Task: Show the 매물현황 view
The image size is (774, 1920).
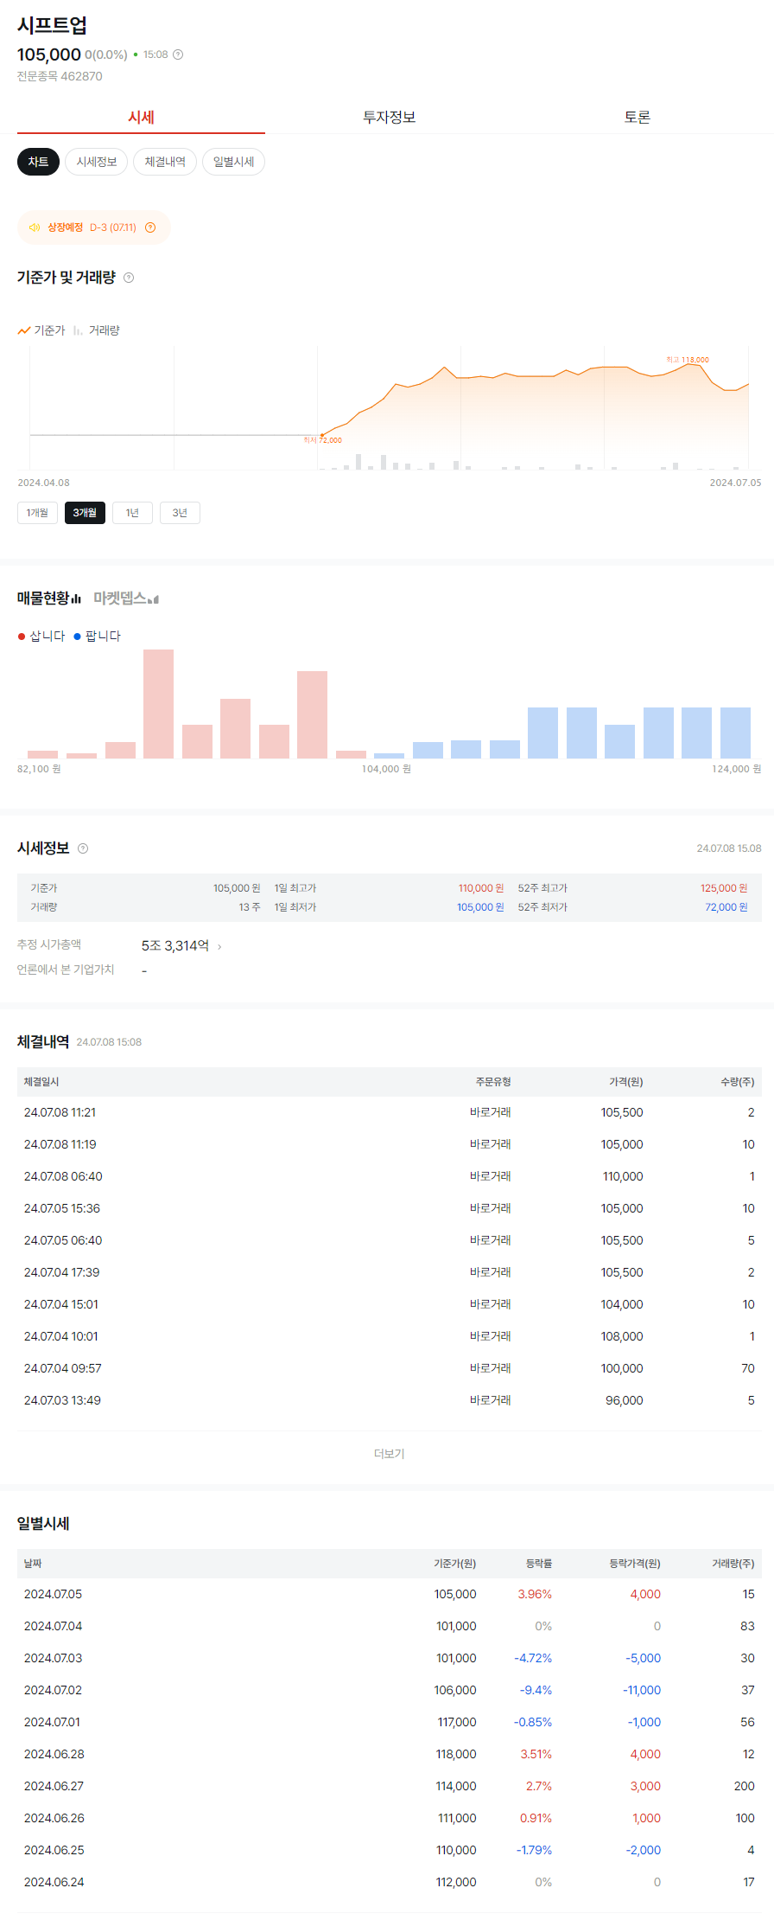Action: click(49, 598)
